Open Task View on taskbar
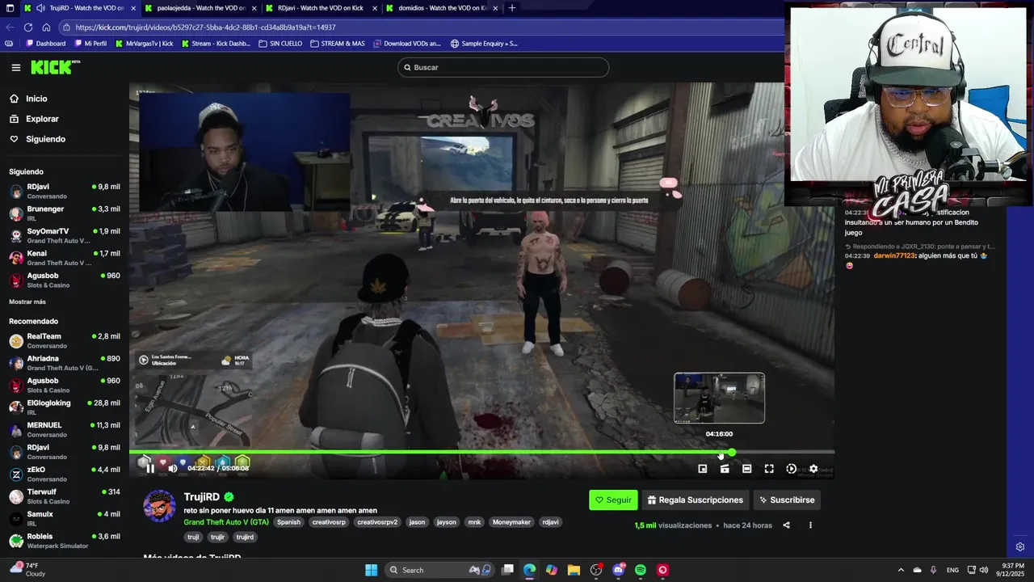 [x=507, y=570]
